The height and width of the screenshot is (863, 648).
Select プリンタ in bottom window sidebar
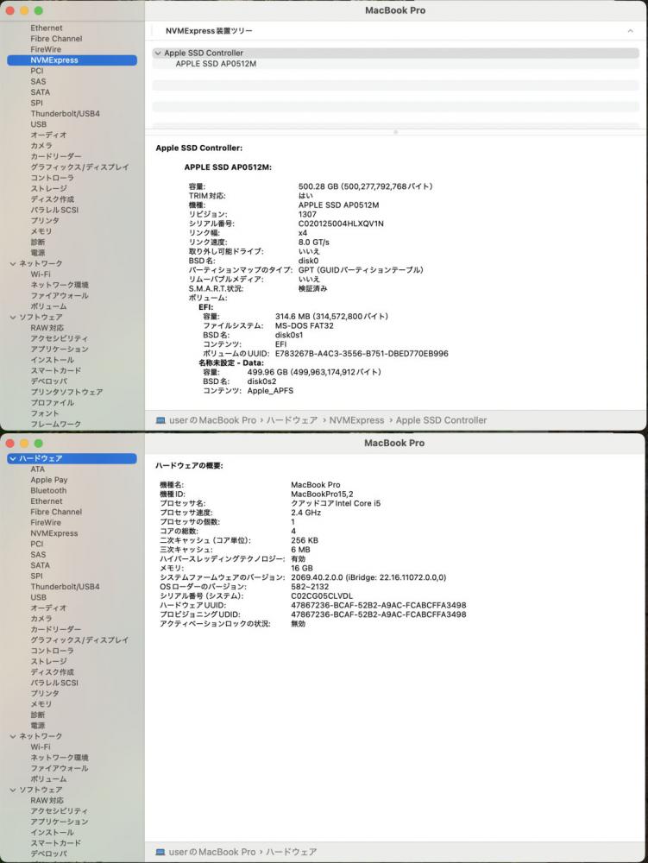[45, 694]
